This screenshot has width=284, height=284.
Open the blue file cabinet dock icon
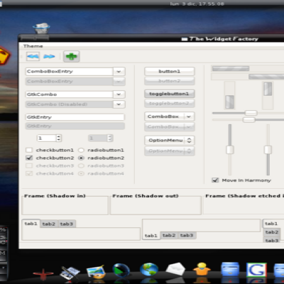pos(230,269)
